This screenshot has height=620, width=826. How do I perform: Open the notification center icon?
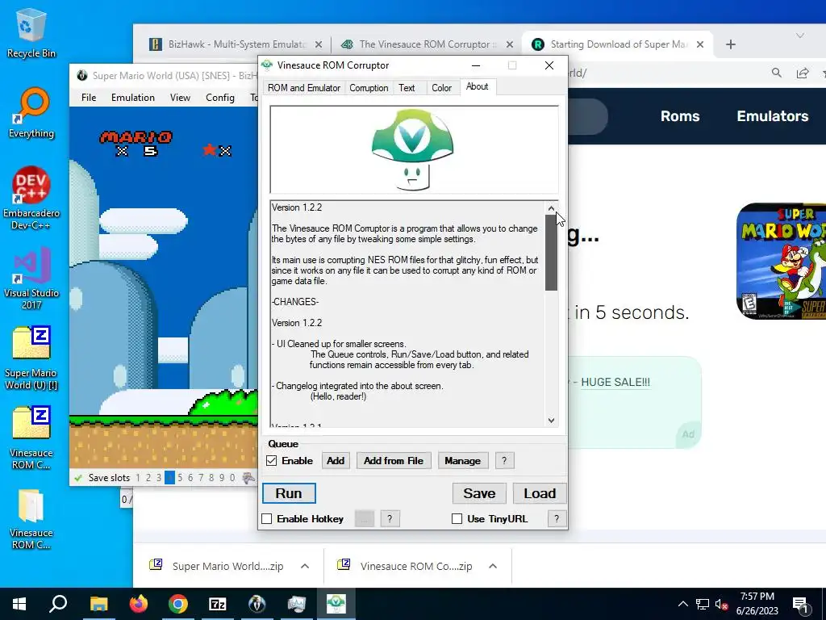[x=800, y=604]
